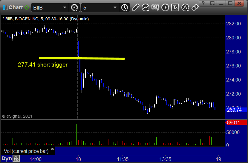The image size is (248, 163).
Task: Click the 11:35 time axis label
Action: [x=123, y=159]
